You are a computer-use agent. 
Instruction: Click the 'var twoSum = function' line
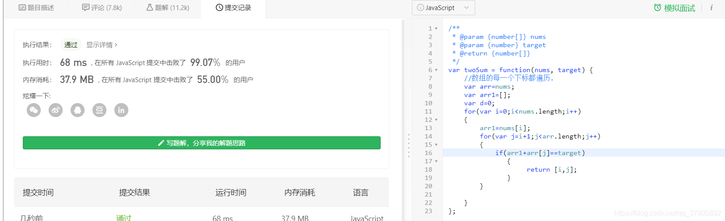(x=520, y=70)
